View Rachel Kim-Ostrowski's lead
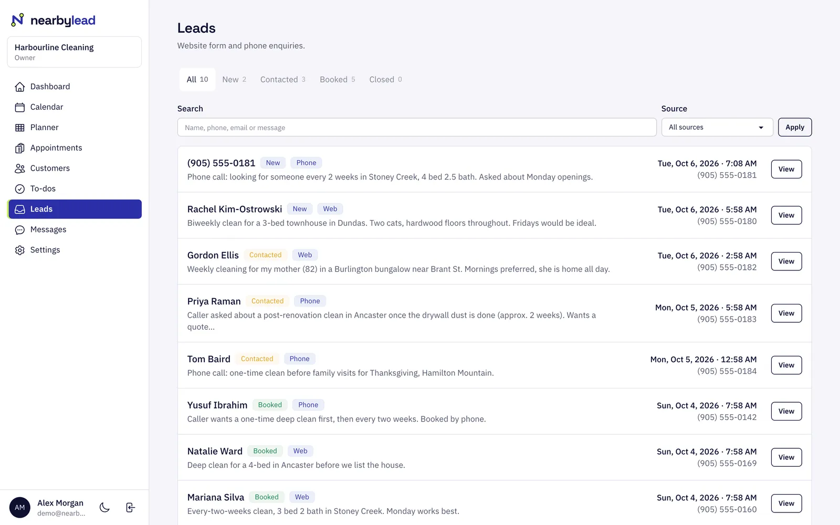840x525 pixels. point(786,215)
